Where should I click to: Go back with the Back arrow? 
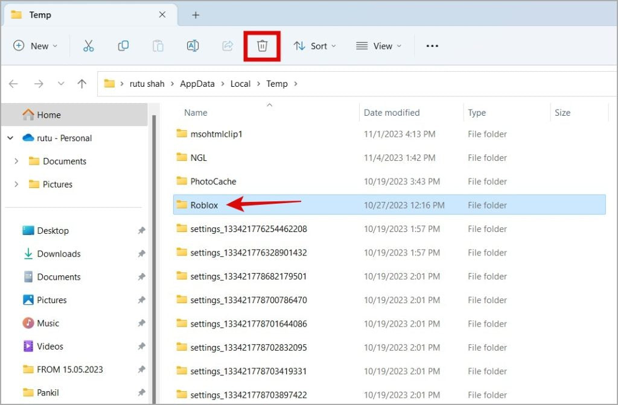coord(13,84)
